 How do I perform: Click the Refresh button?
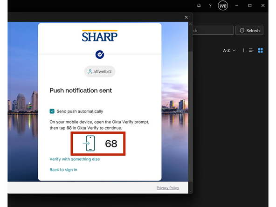coord(249,30)
